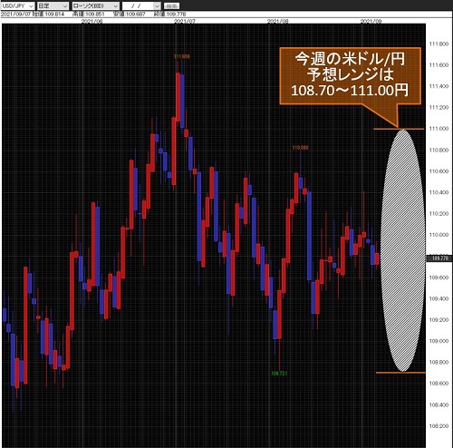The image size is (453, 448).
Task: Click the high price 109.851 readout
Action: [x=88, y=15]
